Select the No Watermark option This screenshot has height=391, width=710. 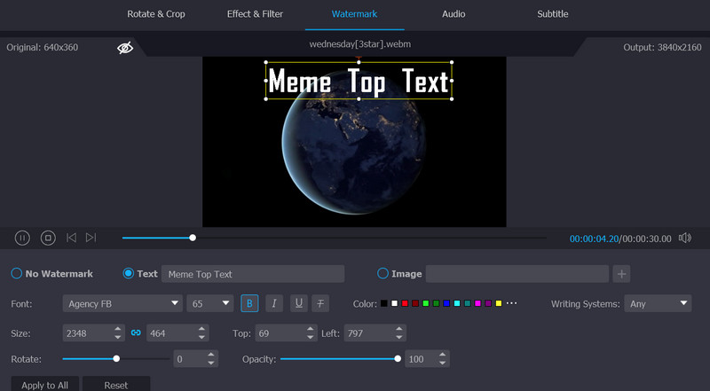18,274
